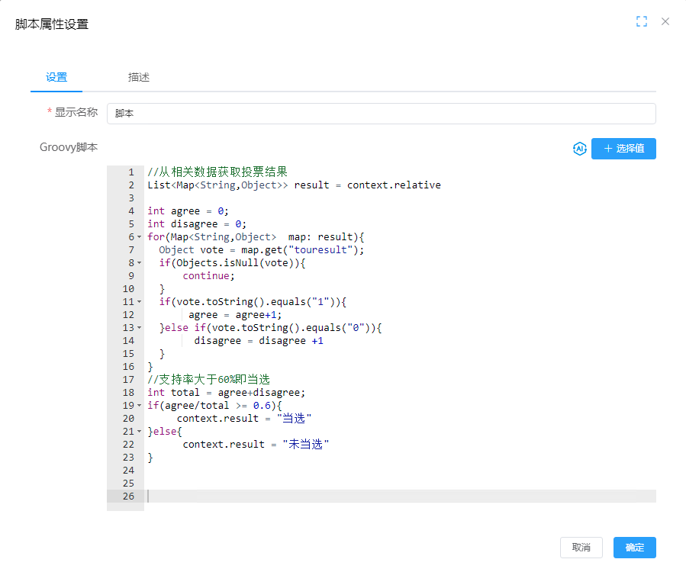Select the 设置 tab
This screenshot has height=572, width=686.
coord(56,77)
